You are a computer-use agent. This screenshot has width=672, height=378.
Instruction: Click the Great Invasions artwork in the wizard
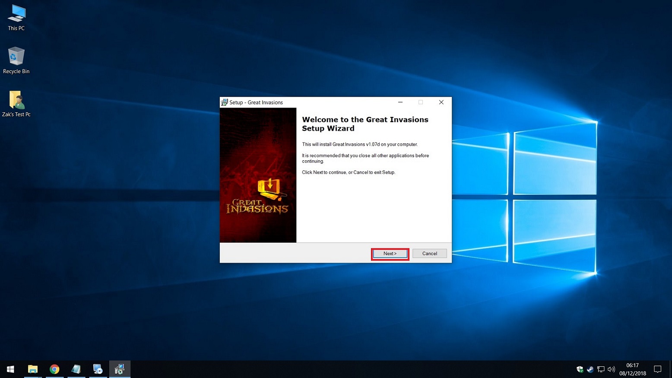(x=258, y=175)
